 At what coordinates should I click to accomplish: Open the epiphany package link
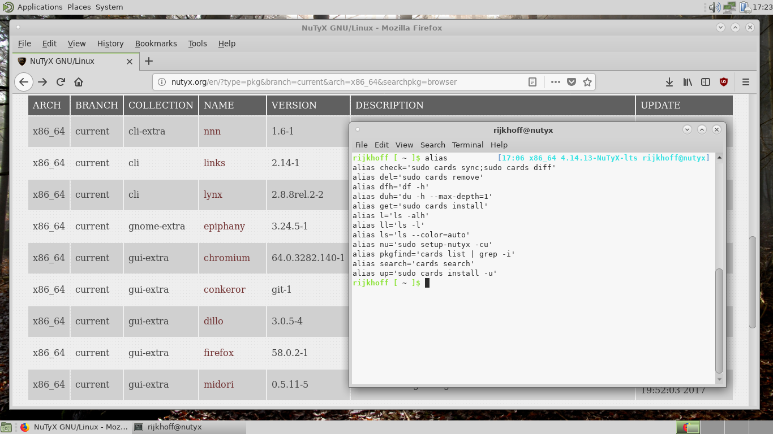(x=224, y=226)
